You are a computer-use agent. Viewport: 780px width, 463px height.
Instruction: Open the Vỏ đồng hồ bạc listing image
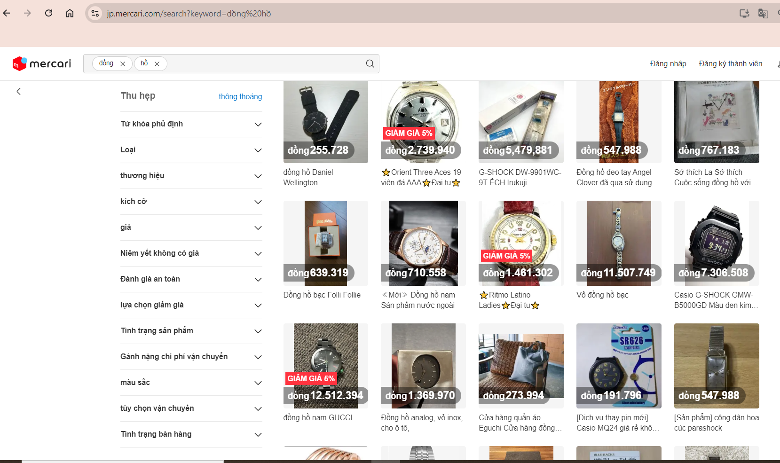pyautogui.click(x=619, y=243)
